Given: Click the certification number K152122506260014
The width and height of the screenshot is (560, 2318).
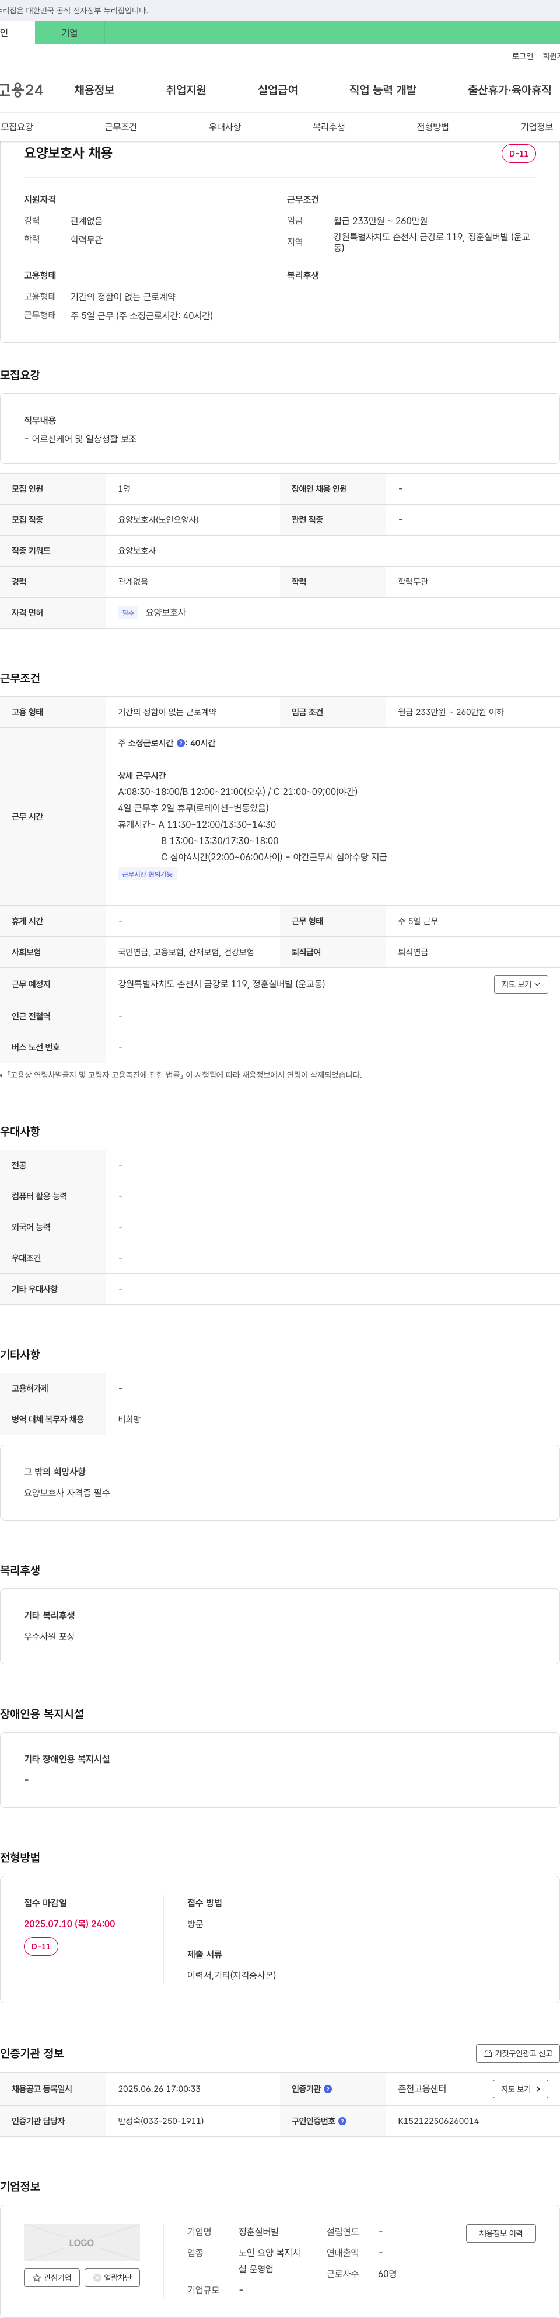Looking at the screenshot, I should coord(439,2121).
